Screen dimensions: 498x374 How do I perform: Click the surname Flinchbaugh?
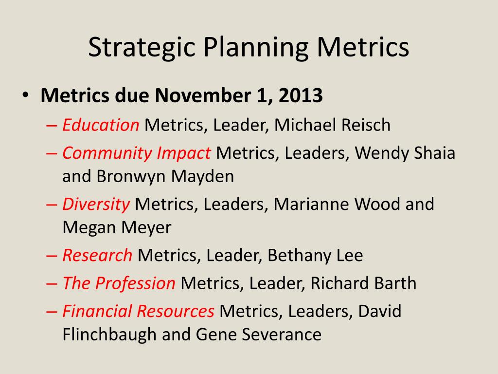pos(109,334)
